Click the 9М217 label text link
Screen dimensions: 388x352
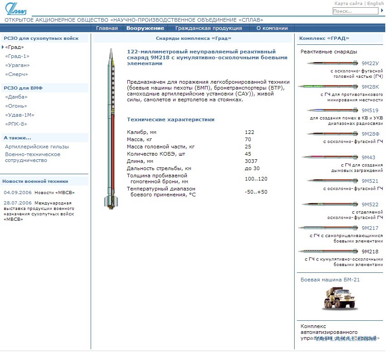370,228
